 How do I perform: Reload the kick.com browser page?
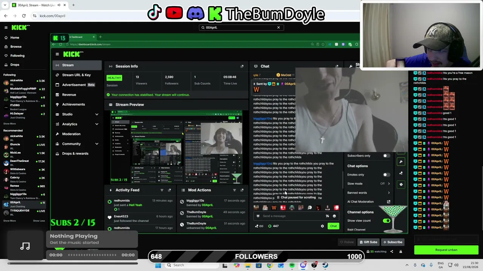(x=24, y=16)
